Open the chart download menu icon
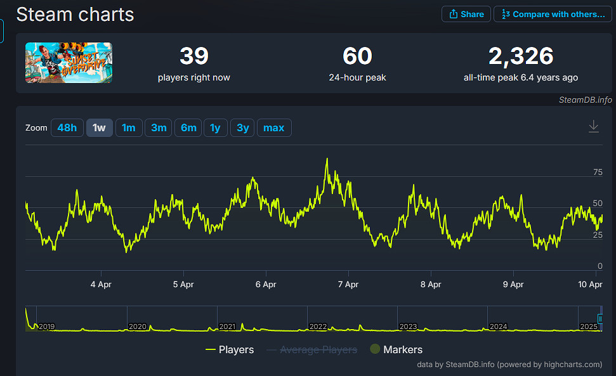The image size is (616, 376). pos(593,127)
